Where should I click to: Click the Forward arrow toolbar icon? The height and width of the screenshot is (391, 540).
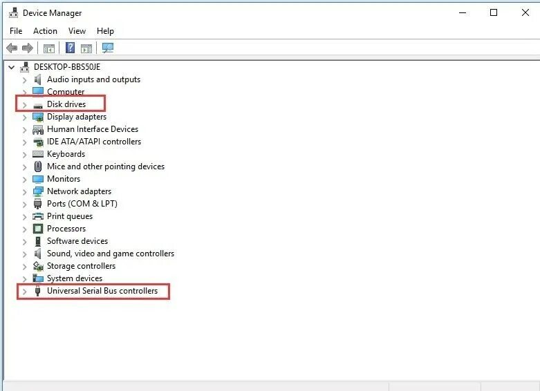(28, 48)
